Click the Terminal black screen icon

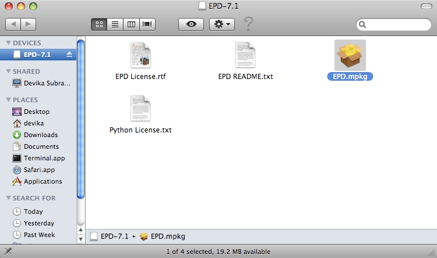pyautogui.click(x=17, y=158)
